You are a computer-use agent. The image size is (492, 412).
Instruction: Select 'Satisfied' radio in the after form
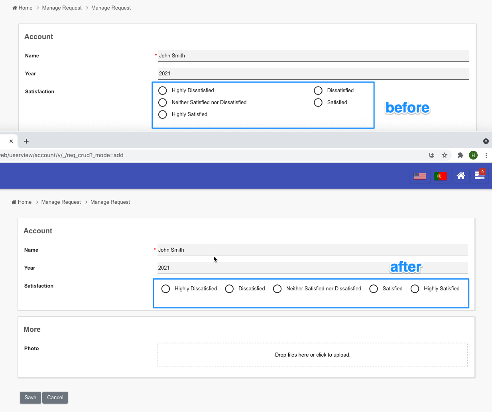(x=374, y=289)
